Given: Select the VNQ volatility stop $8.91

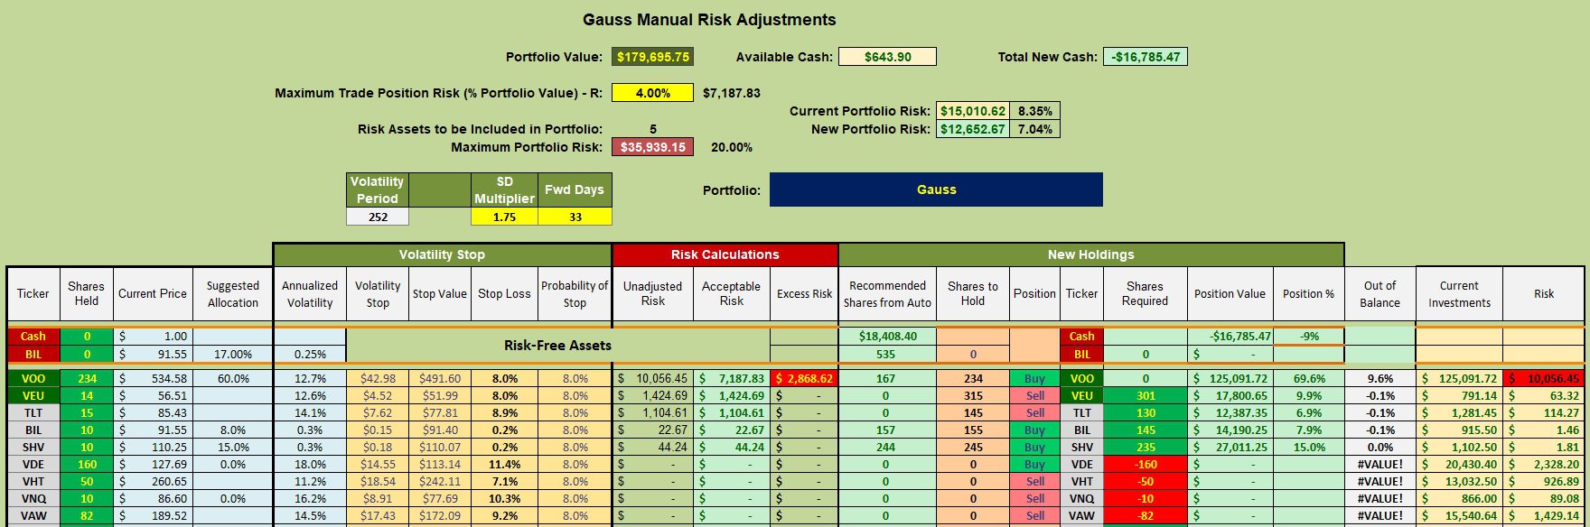Looking at the screenshot, I should point(378,498).
